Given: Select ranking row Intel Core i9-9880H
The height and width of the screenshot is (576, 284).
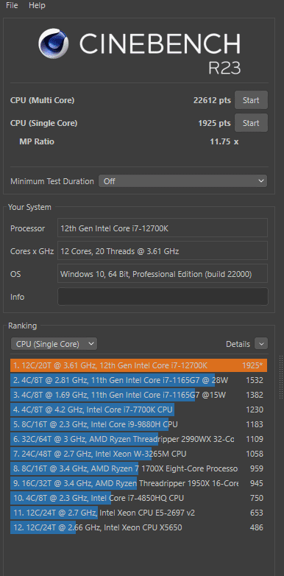Looking at the screenshot, I should tap(139, 424).
